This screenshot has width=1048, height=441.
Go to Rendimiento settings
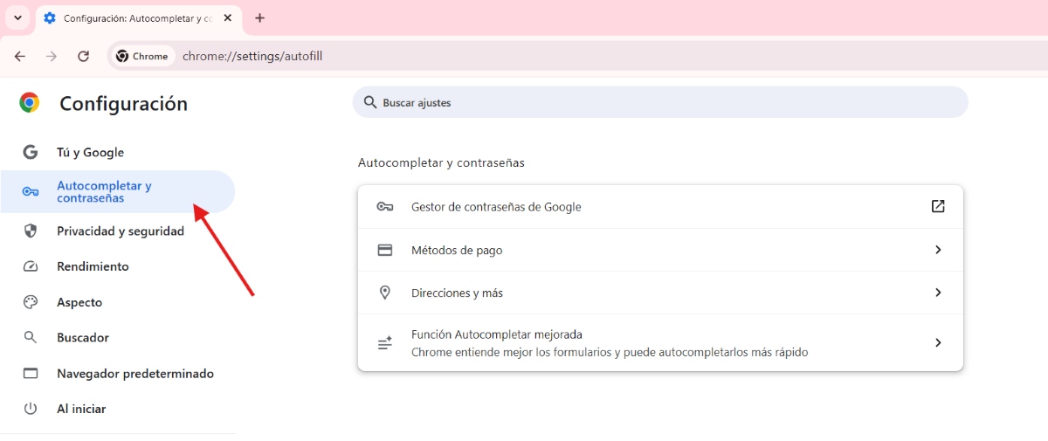(x=118, y=266)
